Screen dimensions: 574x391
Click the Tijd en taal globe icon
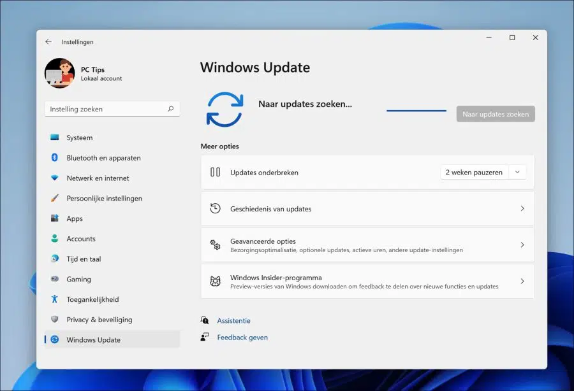55,259
